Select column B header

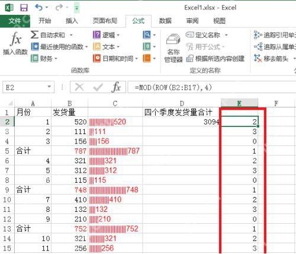[69, 103]
